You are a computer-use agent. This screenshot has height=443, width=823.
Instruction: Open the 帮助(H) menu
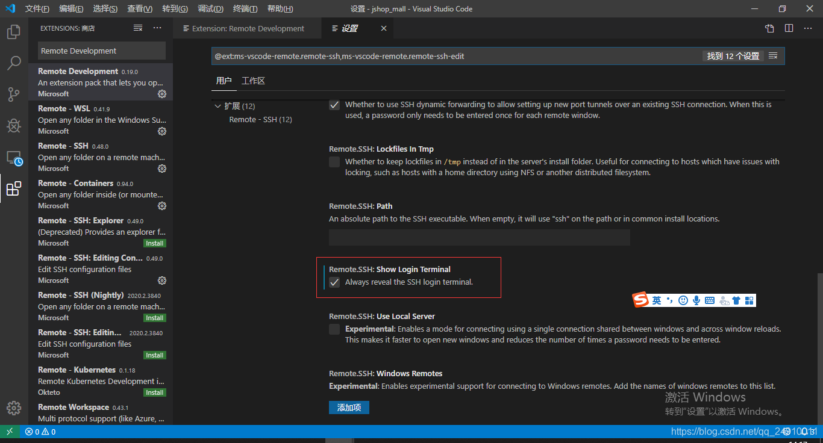pyautogui.click(x=280, y=8)
